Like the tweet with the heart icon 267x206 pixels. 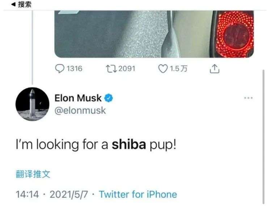[164, 68]
